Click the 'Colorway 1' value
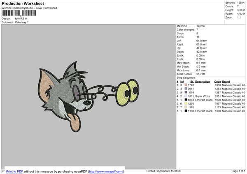 click(x=22, y=22)
